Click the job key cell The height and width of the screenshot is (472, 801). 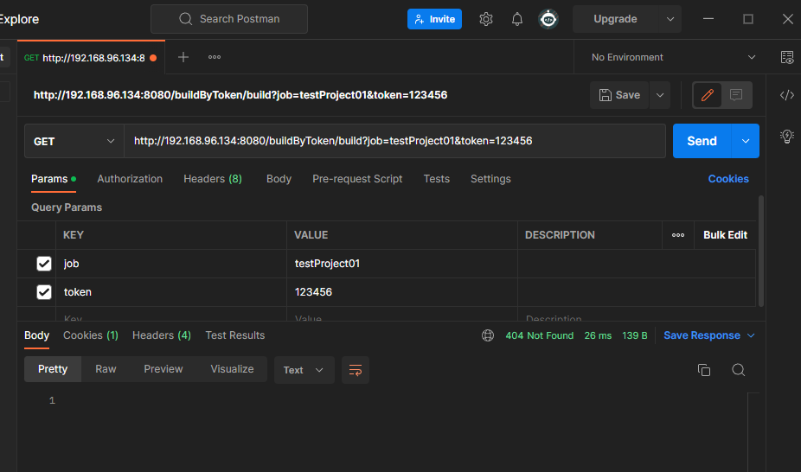click(171, 264)
